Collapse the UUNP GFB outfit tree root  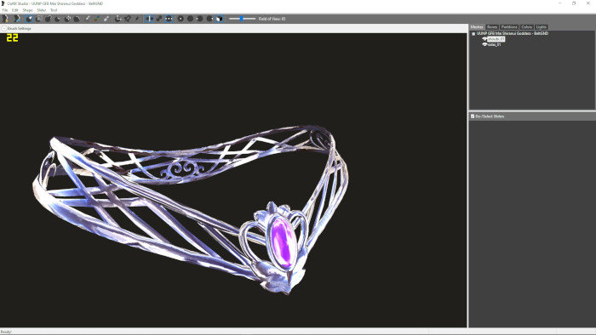point(473,34)
